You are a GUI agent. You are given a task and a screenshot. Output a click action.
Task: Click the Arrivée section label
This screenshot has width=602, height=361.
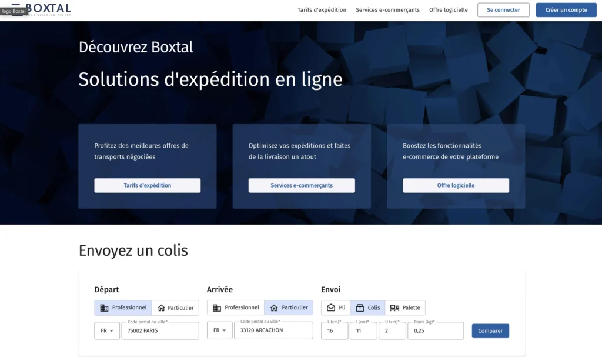pyautogui.click(x=220, y=290)
